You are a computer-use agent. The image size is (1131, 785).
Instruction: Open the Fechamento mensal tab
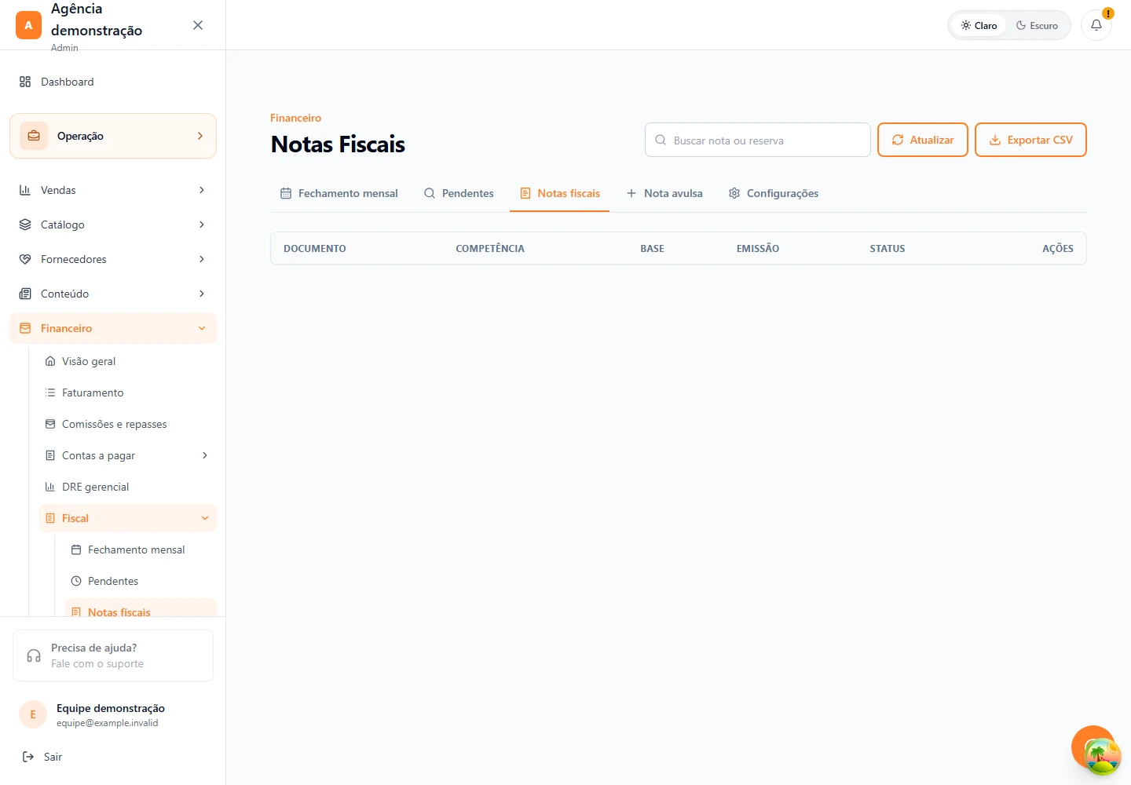[x=339, y=193]
